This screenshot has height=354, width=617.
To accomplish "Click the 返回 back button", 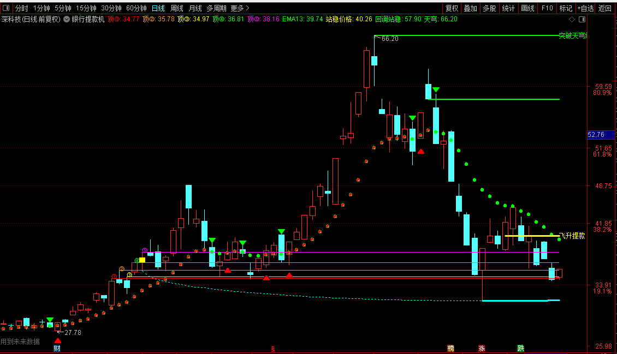I will (605, 8).
